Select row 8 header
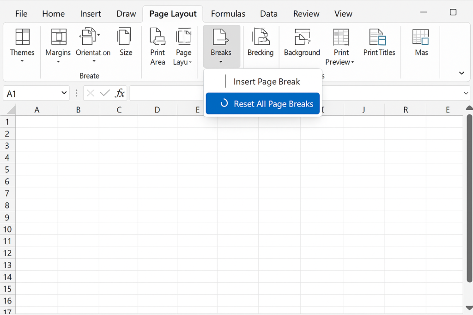This screenshot has height=315, width=473. tap(7, 206)
